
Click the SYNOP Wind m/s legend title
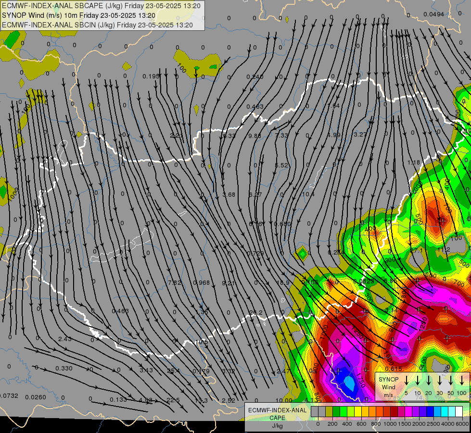[389, 387]
